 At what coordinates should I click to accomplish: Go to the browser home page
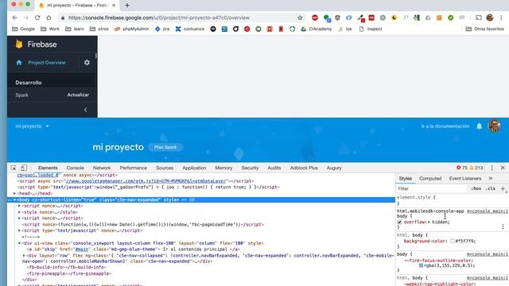pyautogui.click(x=49, y=17)
